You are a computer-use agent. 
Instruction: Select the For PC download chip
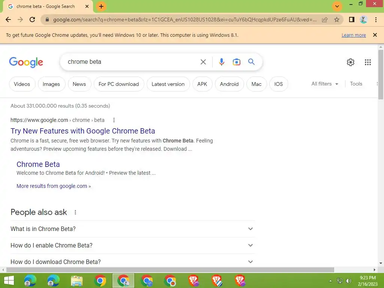pos(119,84)
